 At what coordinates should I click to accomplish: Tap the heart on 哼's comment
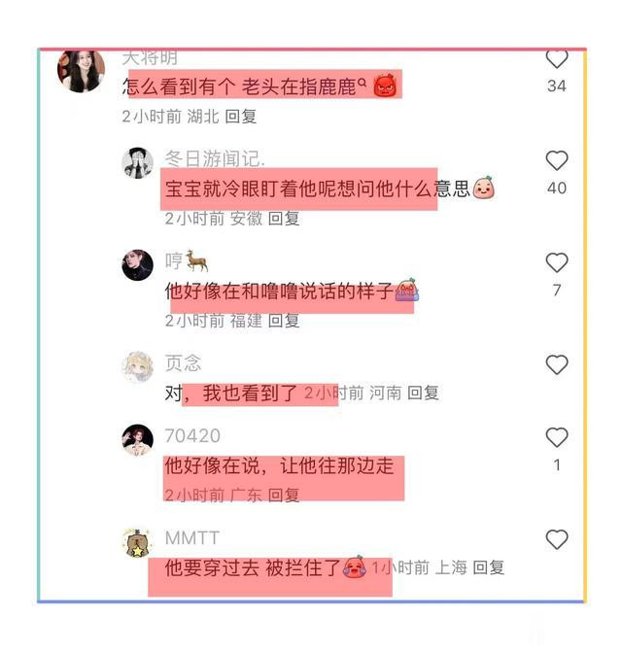point(556,262)
